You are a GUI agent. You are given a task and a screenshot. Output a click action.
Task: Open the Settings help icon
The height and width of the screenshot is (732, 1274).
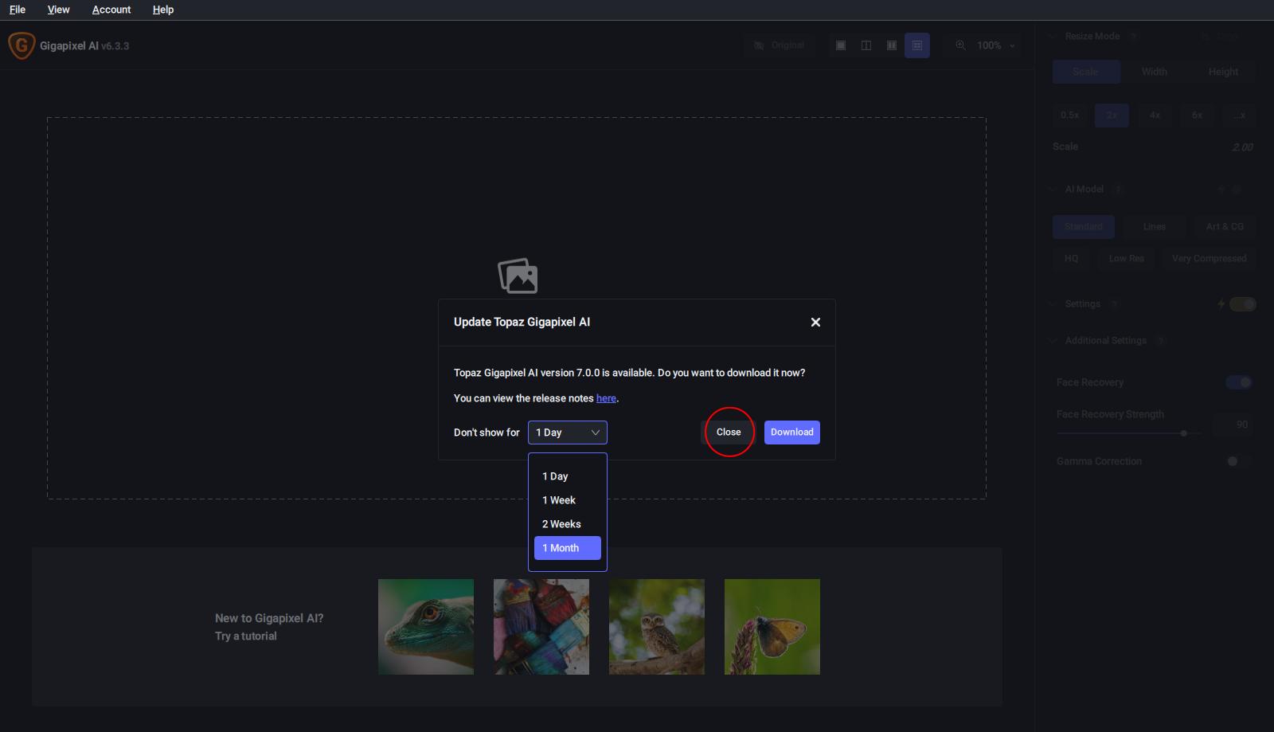(x=1115, y=304)
